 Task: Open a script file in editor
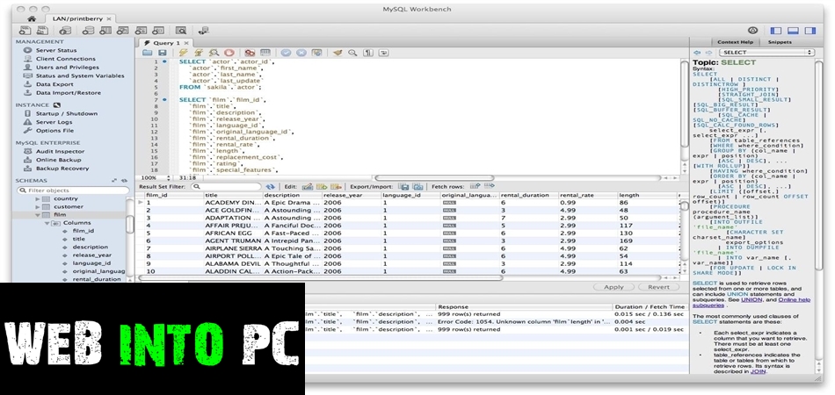point(147,53)
